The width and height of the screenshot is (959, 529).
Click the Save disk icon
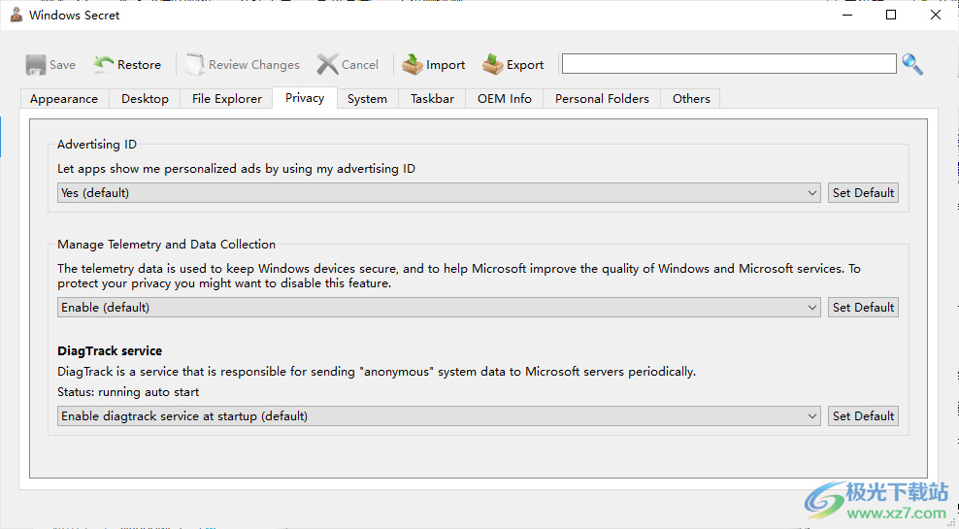click(x=36, y=65)
